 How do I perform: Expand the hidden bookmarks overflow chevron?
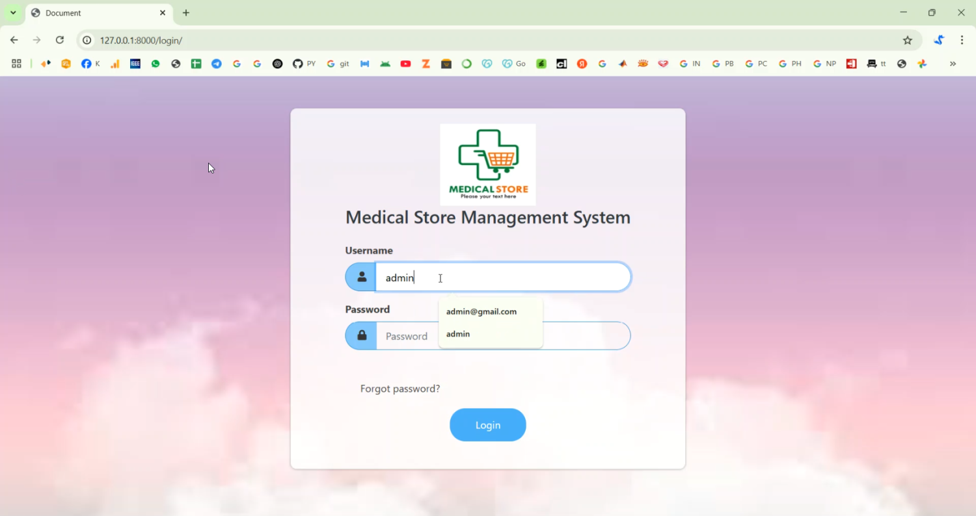tap(953, 64)
